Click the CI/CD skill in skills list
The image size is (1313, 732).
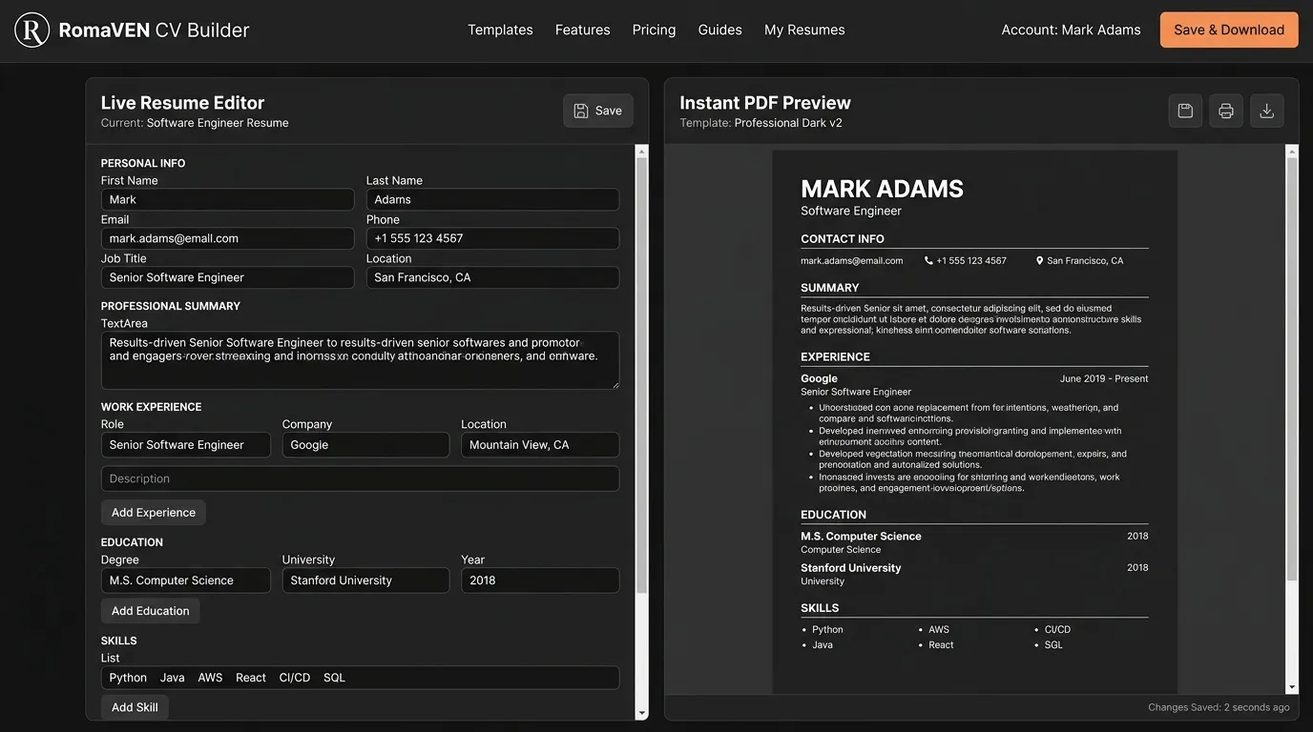(295, 678)
